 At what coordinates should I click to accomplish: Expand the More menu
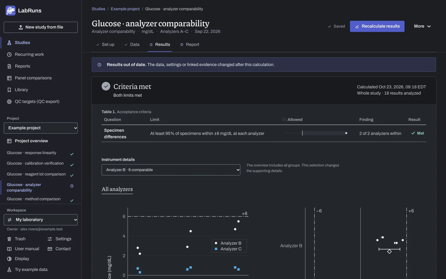click(x=422, y=26)
